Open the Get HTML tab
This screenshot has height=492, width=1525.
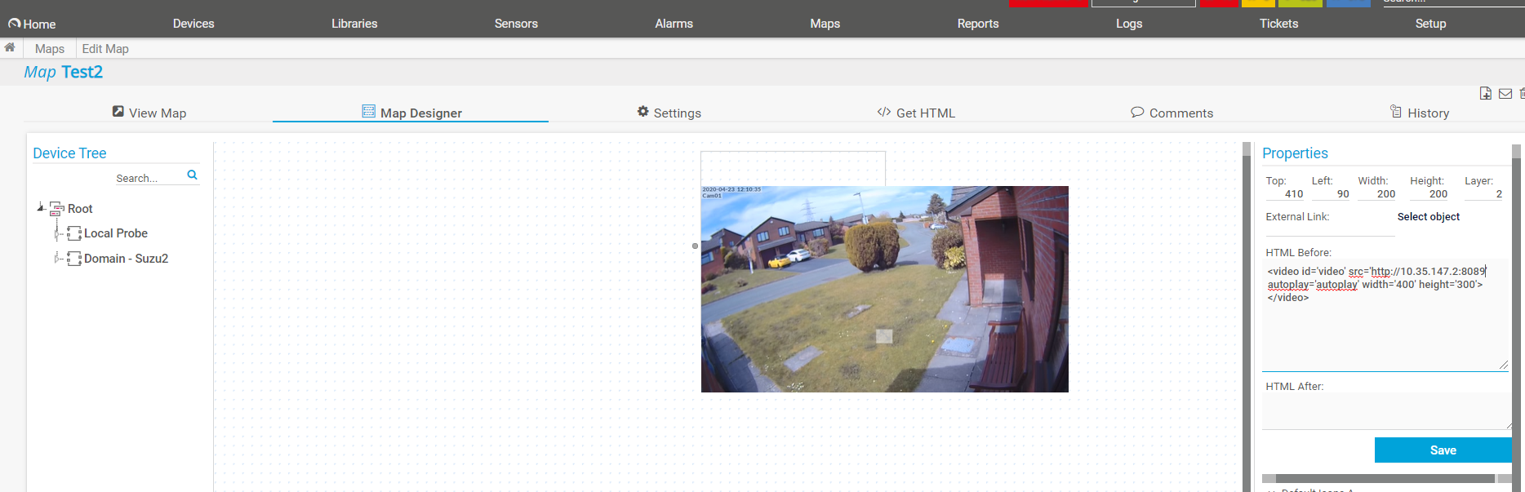click(916, 113)
